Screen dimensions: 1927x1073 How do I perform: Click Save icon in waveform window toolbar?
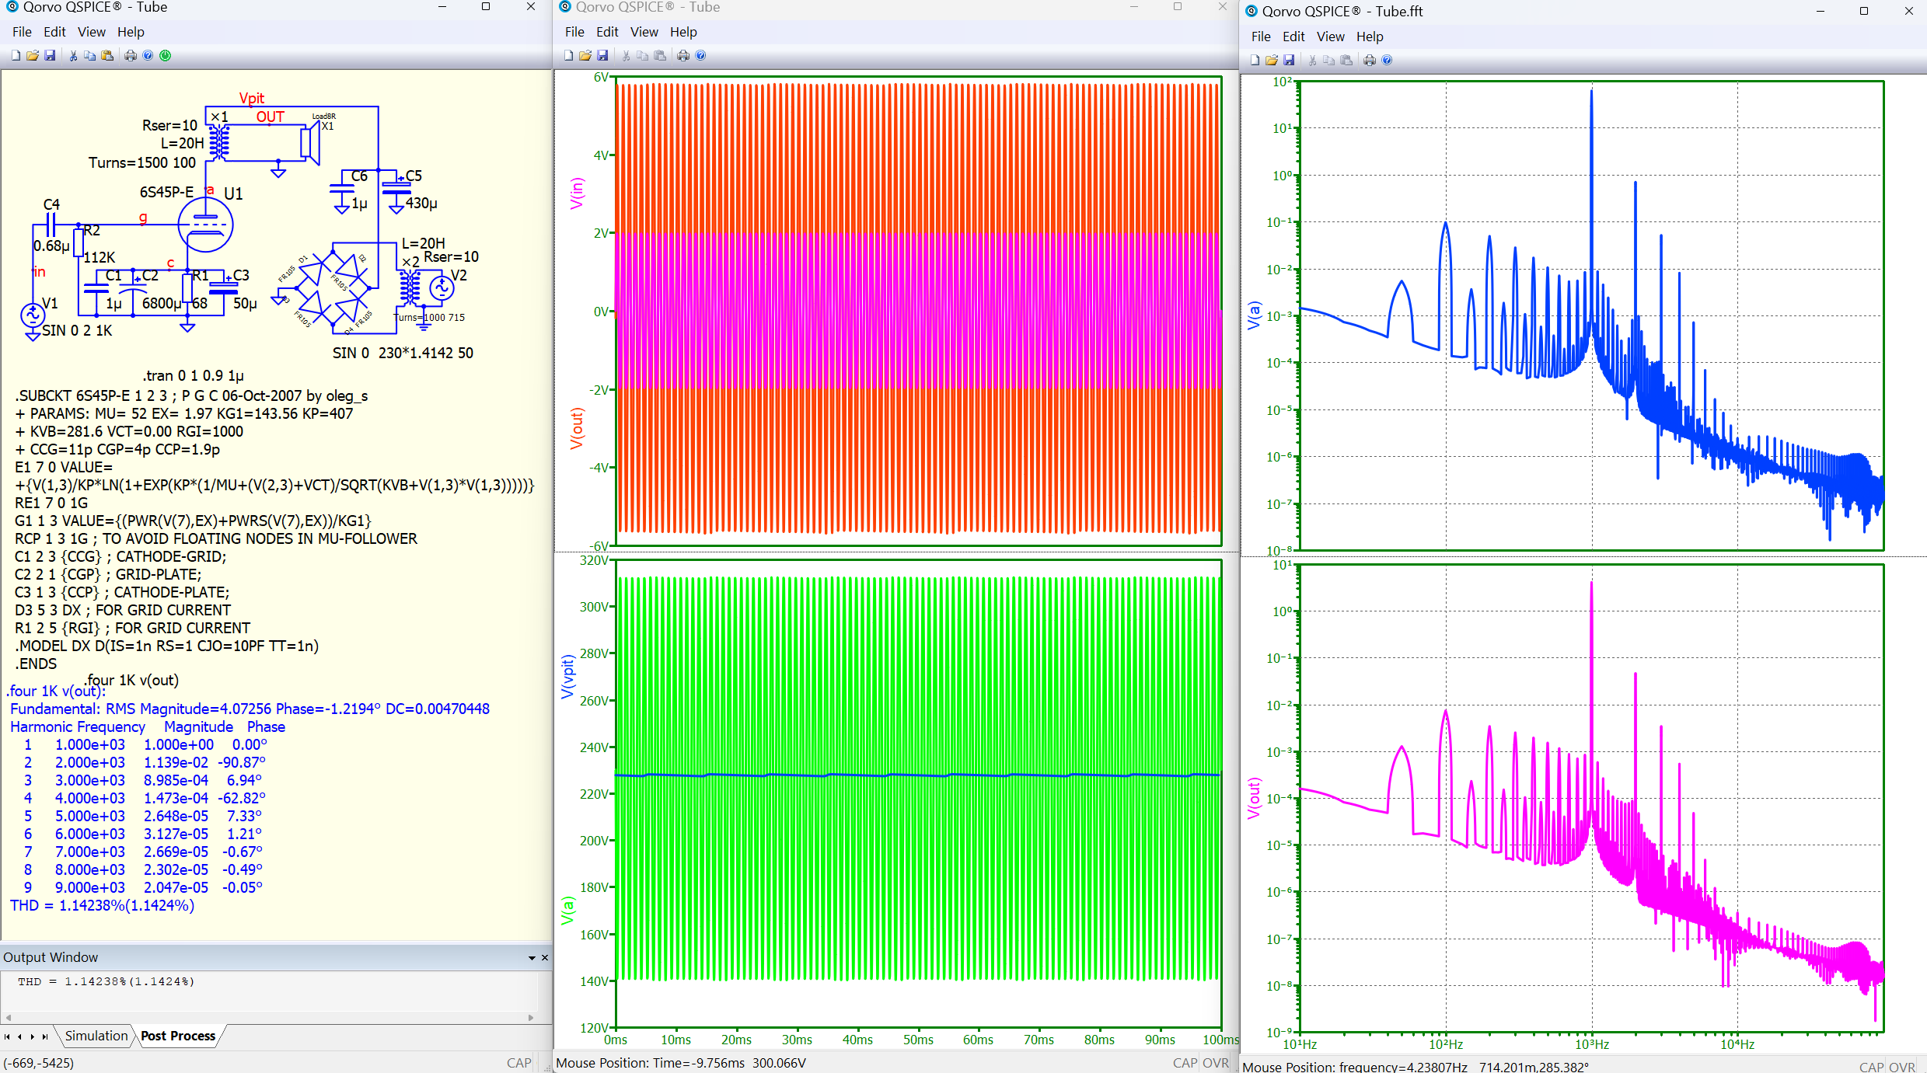click(x=602, y=55)
